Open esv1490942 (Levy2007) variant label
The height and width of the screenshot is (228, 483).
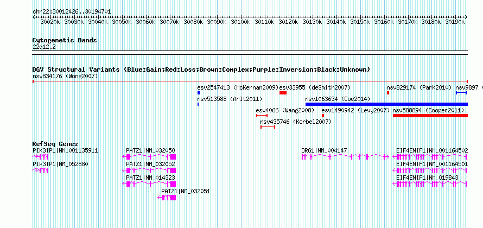tap(356, 110)
